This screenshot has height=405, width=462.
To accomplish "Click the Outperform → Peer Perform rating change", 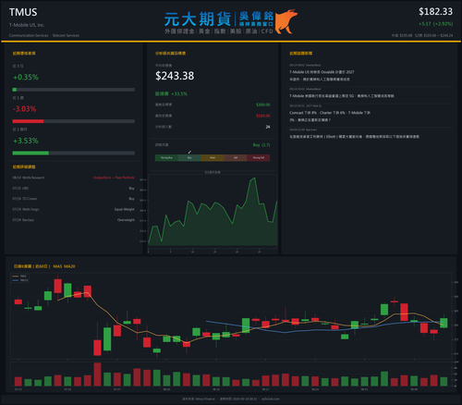I will (114, 178).
